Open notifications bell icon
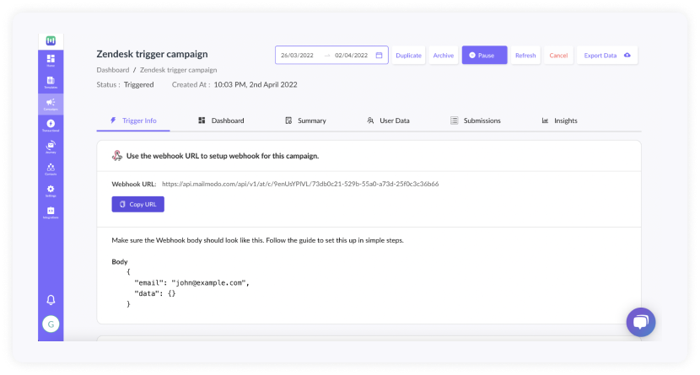Image resolution: width=700 pixels, height=375 pixels. [51, 300]
